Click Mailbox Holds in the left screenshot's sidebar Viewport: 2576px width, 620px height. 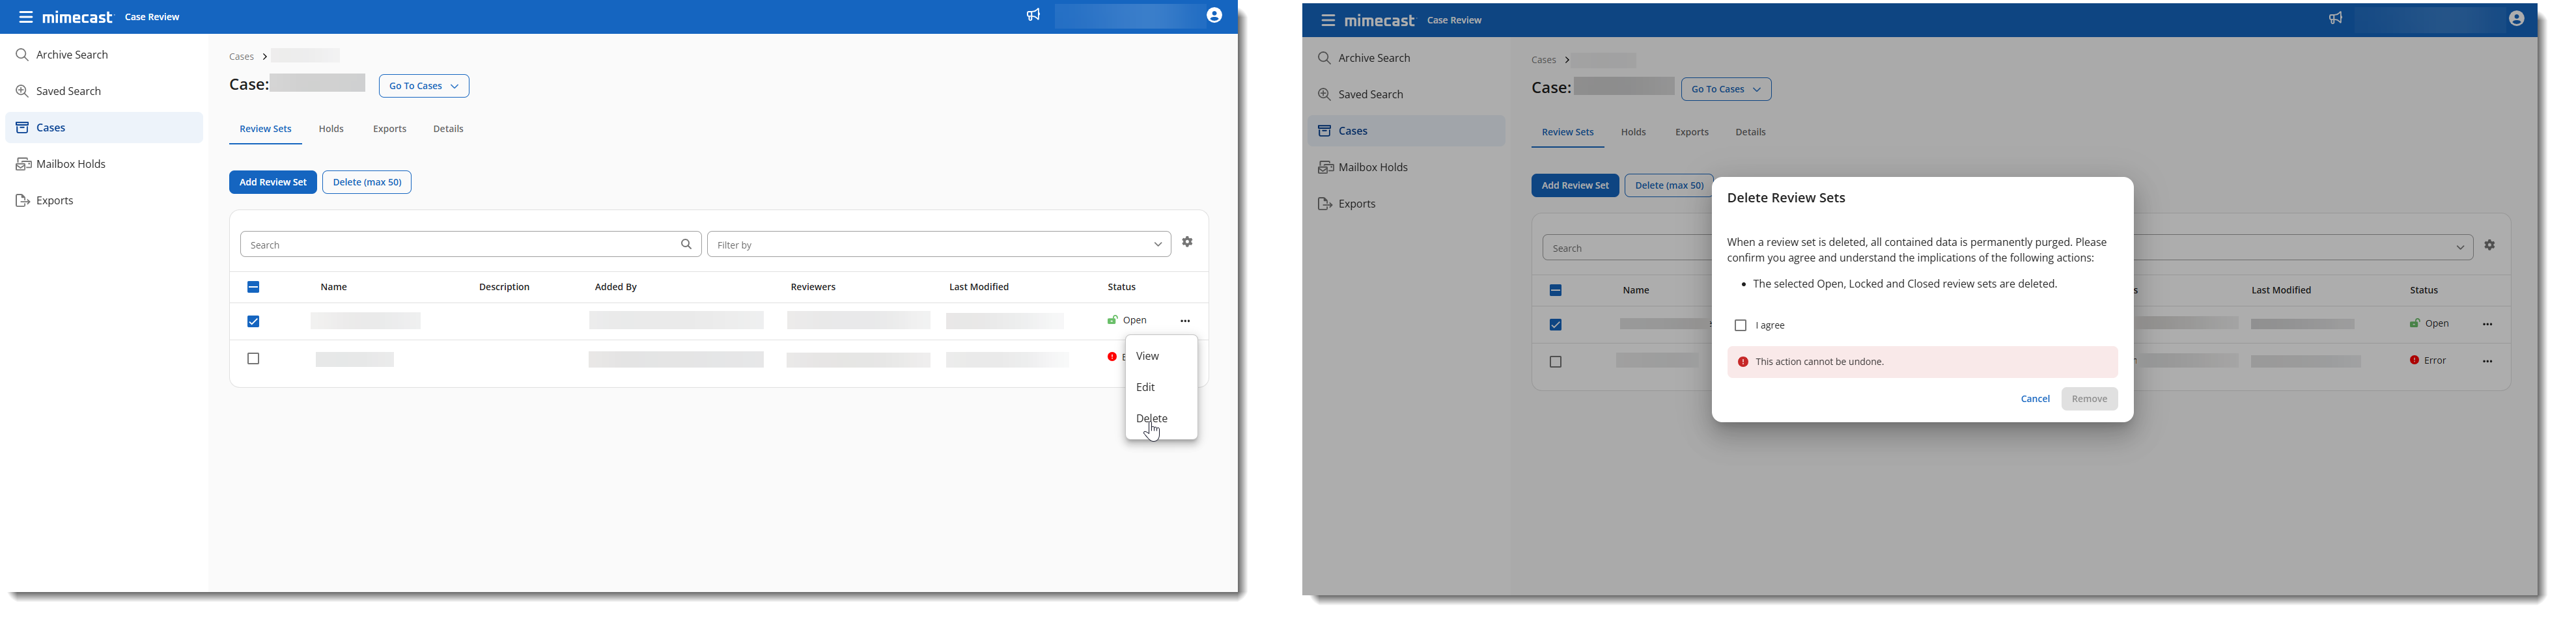point(70,165)
